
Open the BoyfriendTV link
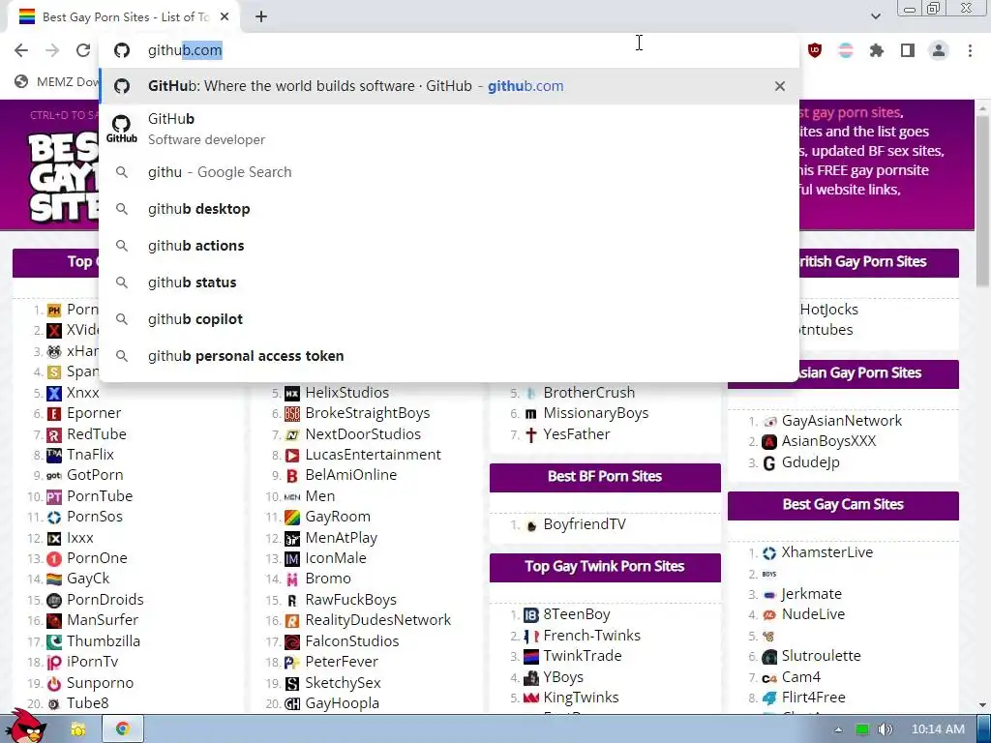[585, 524]
